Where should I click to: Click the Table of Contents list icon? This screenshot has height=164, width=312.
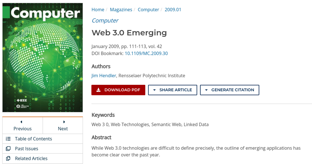click(x=8, y=139)
